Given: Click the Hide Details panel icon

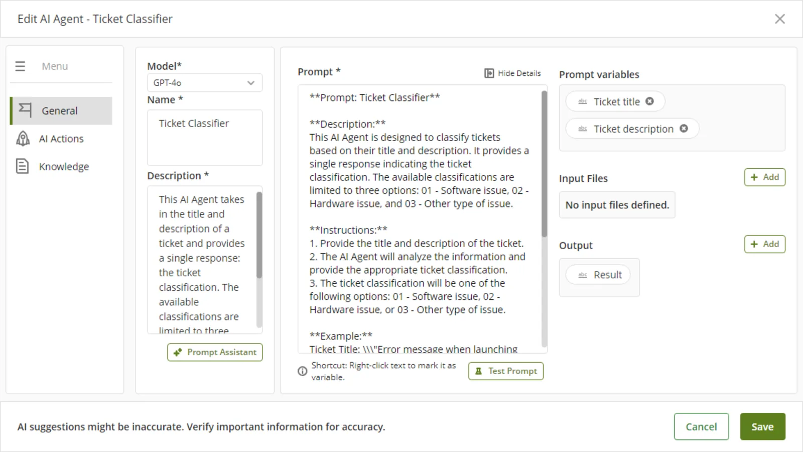Looking at the screenshot, I should pos(489,73).
